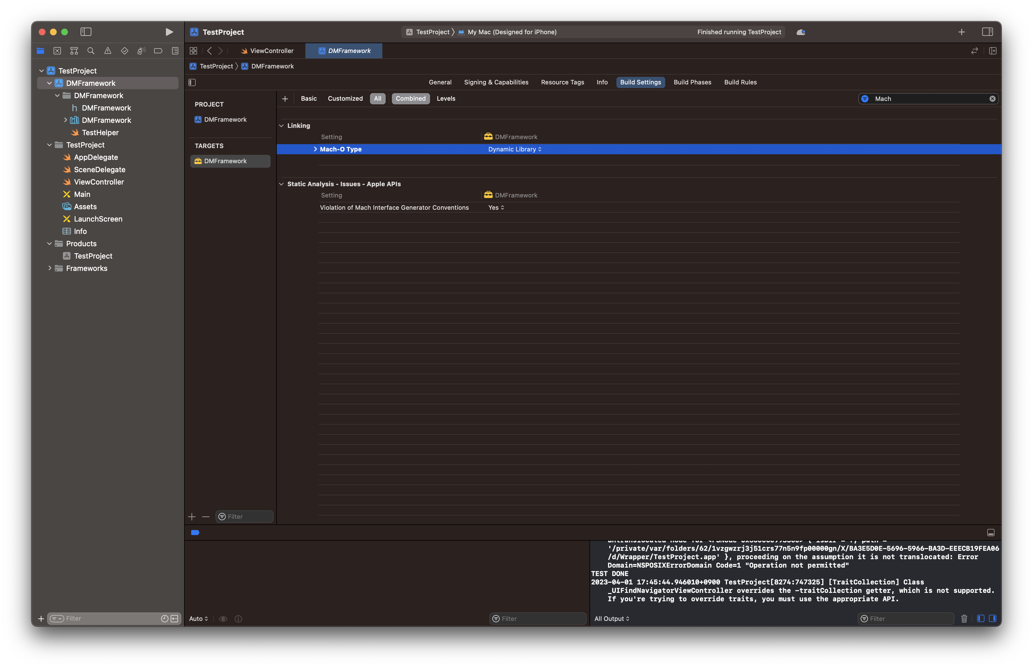Open the Issue navigator warning icon

(108, 51)
